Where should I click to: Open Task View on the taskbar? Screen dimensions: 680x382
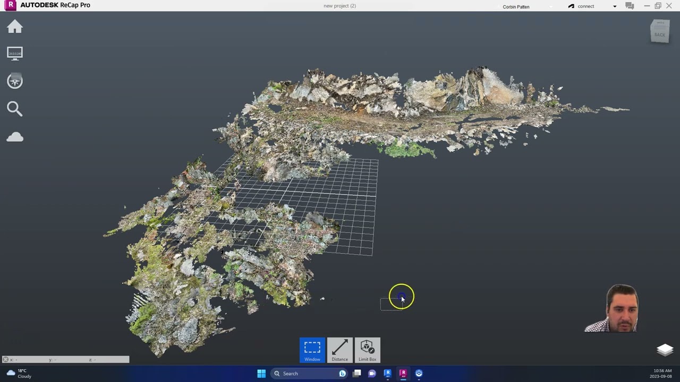coord(357,374)
